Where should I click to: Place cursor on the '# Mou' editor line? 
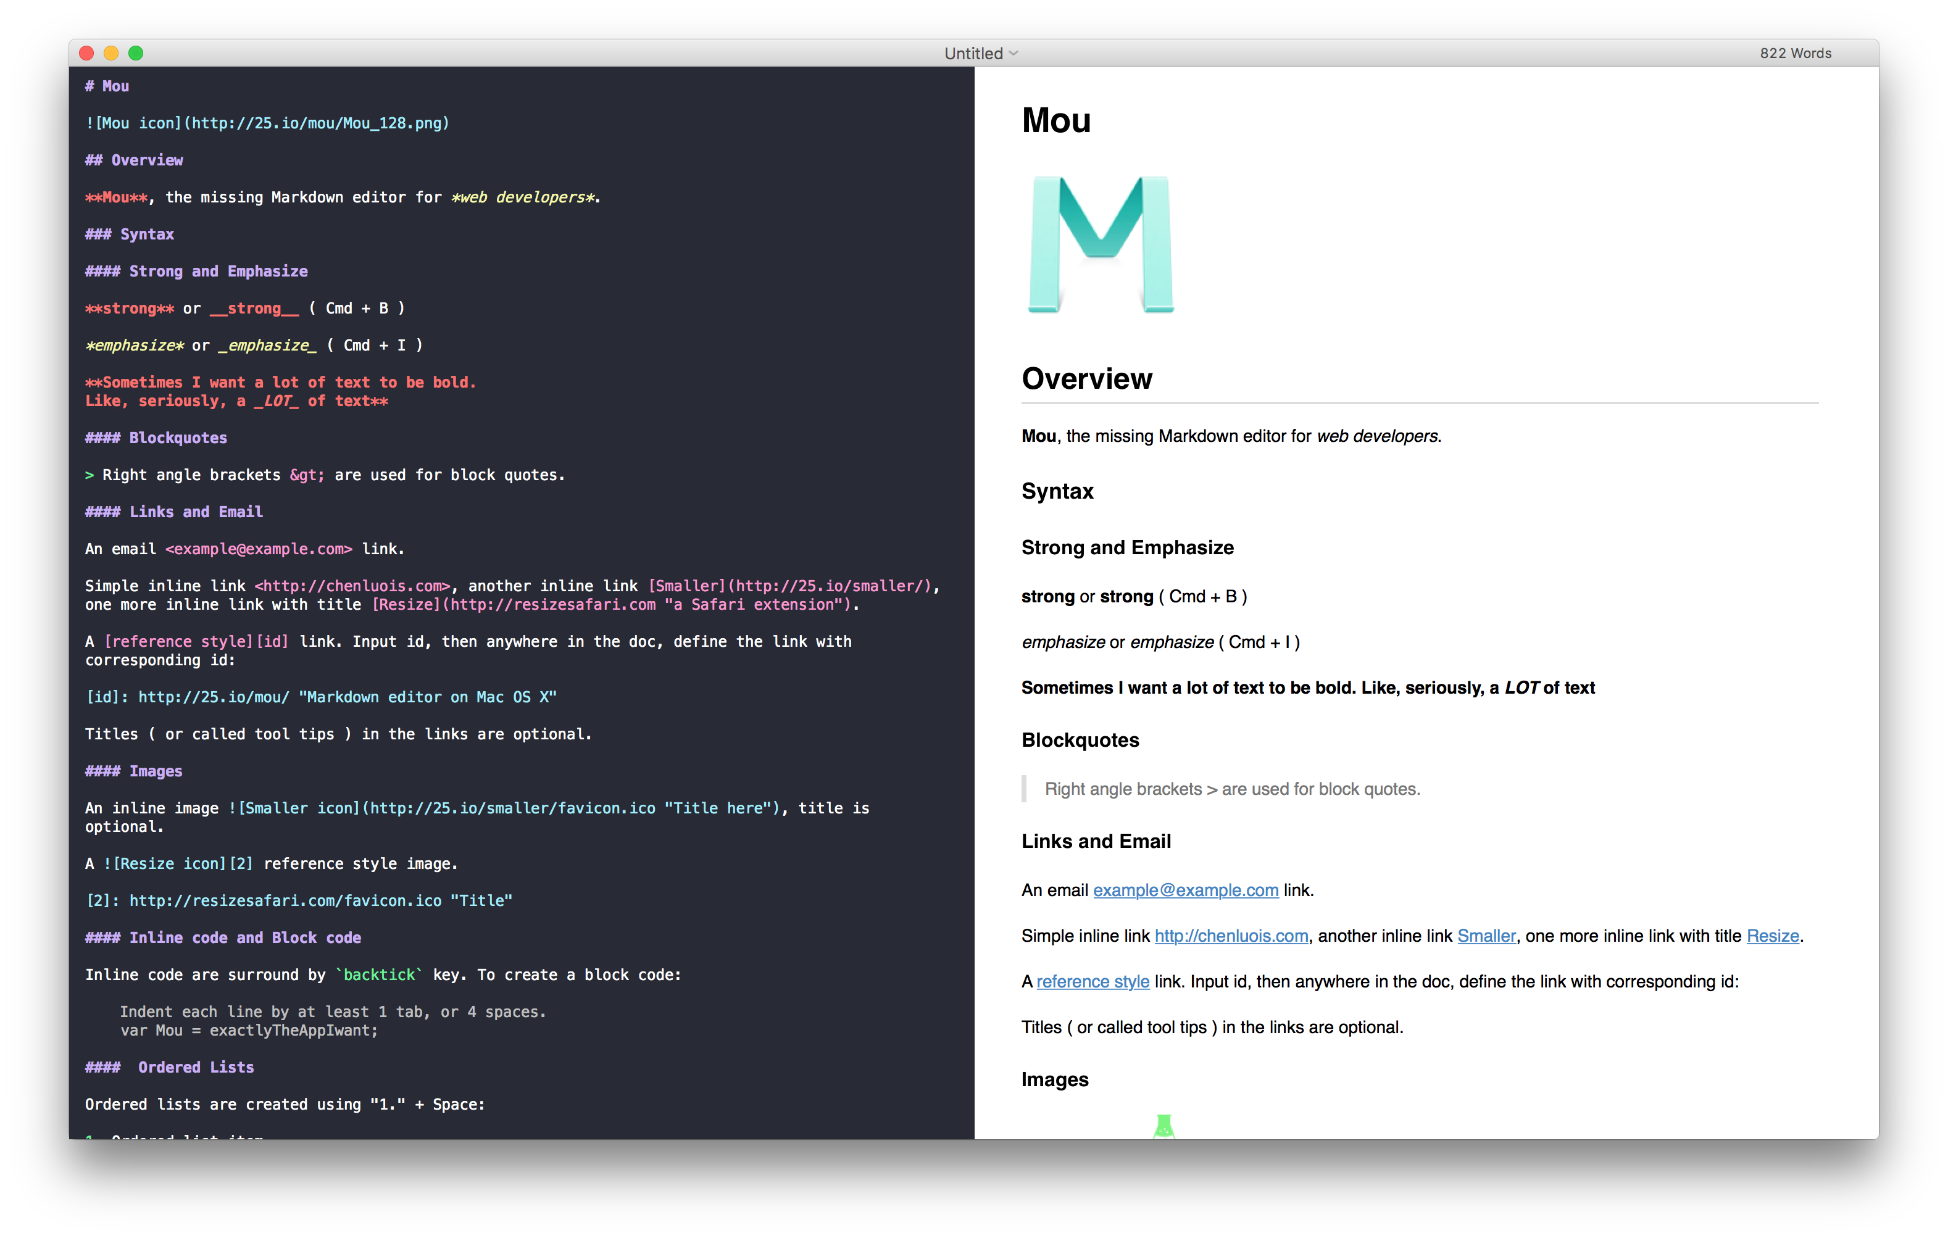(x=107, y=86)
